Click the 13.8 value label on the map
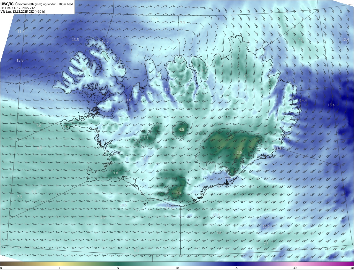This screenshot has height=270, width=354. click(x=20, y=60)
